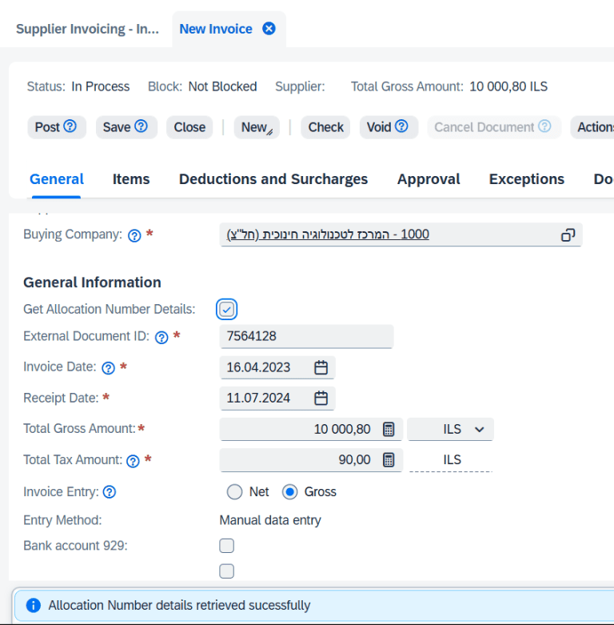Click help icon beside Total Tax Amount
The height and width of the screenshot is (625, 614).
click(133, 461)
